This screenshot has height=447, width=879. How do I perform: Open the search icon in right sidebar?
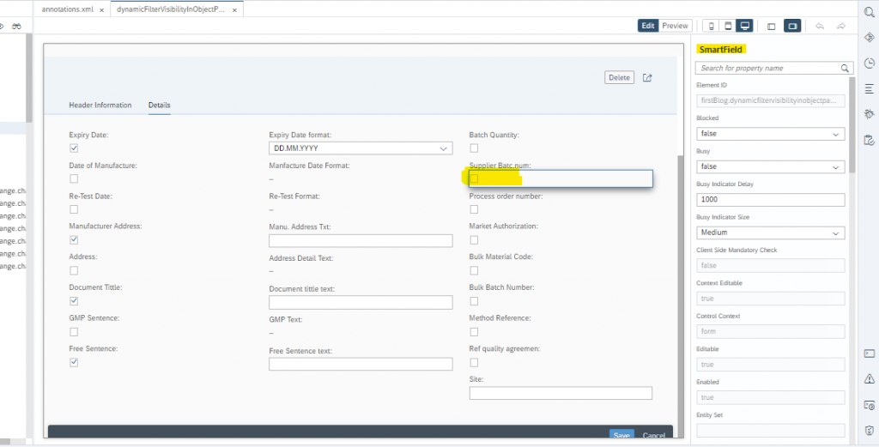[x=869, y=12]
